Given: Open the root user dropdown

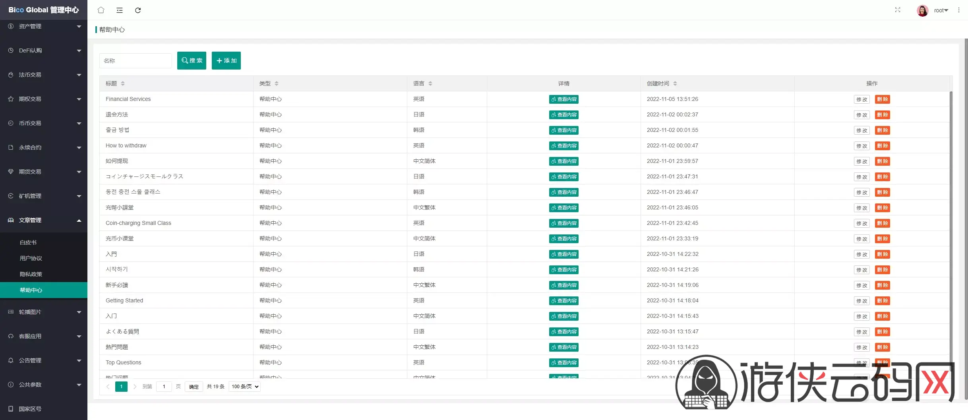Looking at the screenshot, I should (941, 10).
